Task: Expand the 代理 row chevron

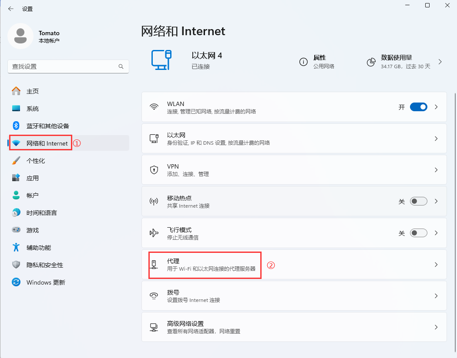Action: point(436,265)
